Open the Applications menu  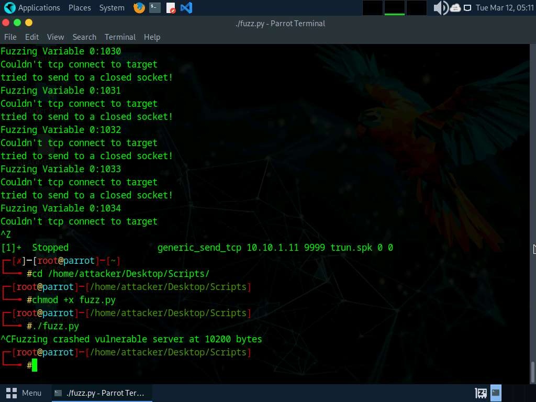pos(32,8)
